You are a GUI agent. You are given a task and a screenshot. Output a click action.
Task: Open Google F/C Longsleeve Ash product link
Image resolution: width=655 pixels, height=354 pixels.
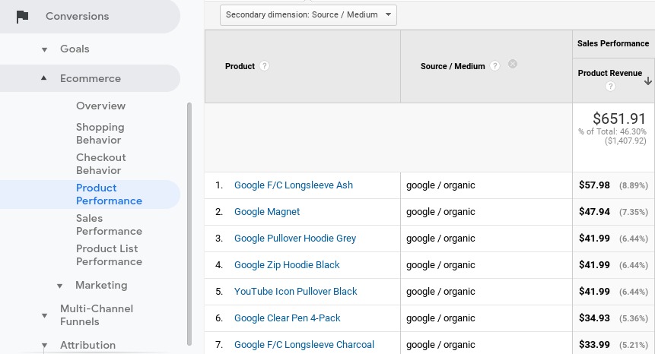[x=293, y=185]
